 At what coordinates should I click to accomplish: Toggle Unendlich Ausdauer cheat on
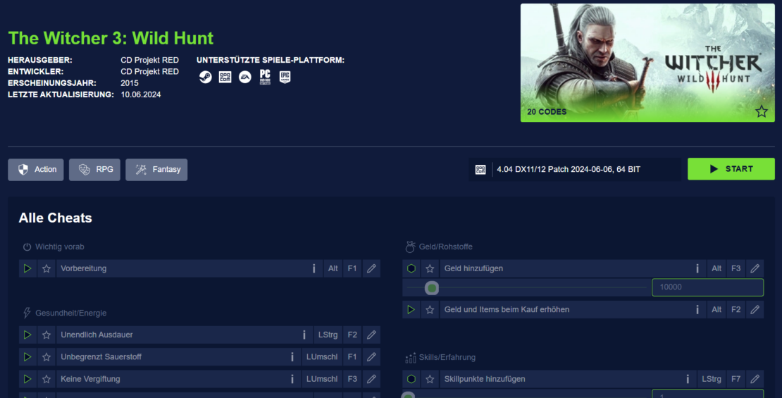pyautogui.click(x=27, y=335)
